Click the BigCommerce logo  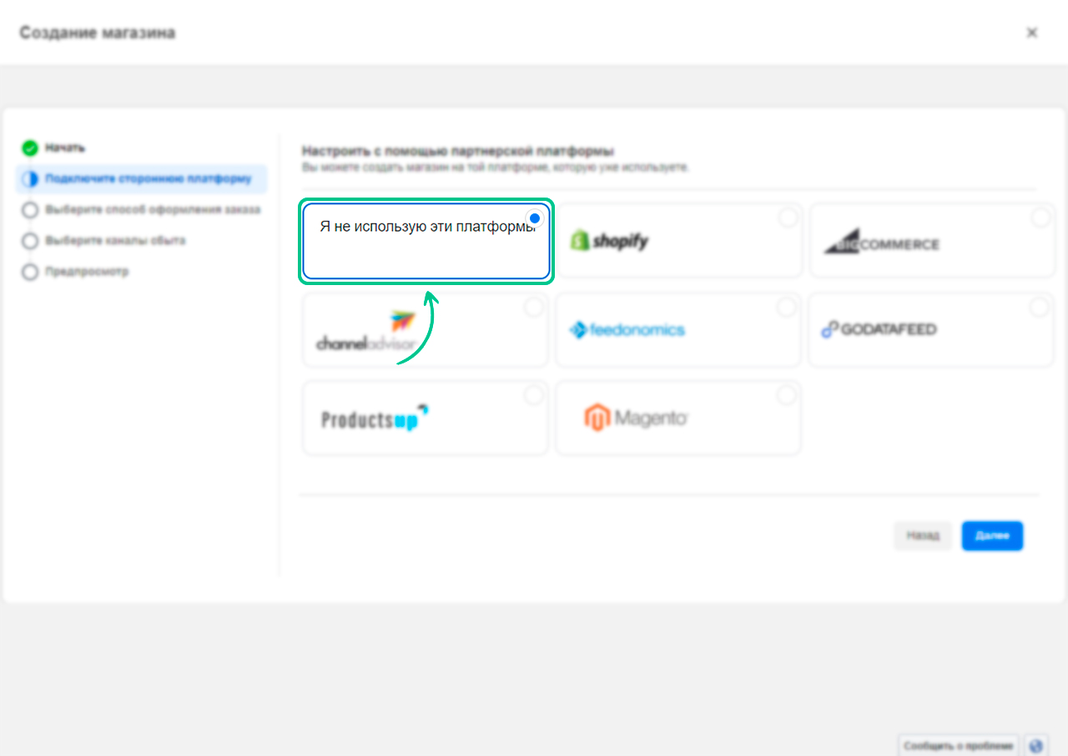click(x=882, y=242)
